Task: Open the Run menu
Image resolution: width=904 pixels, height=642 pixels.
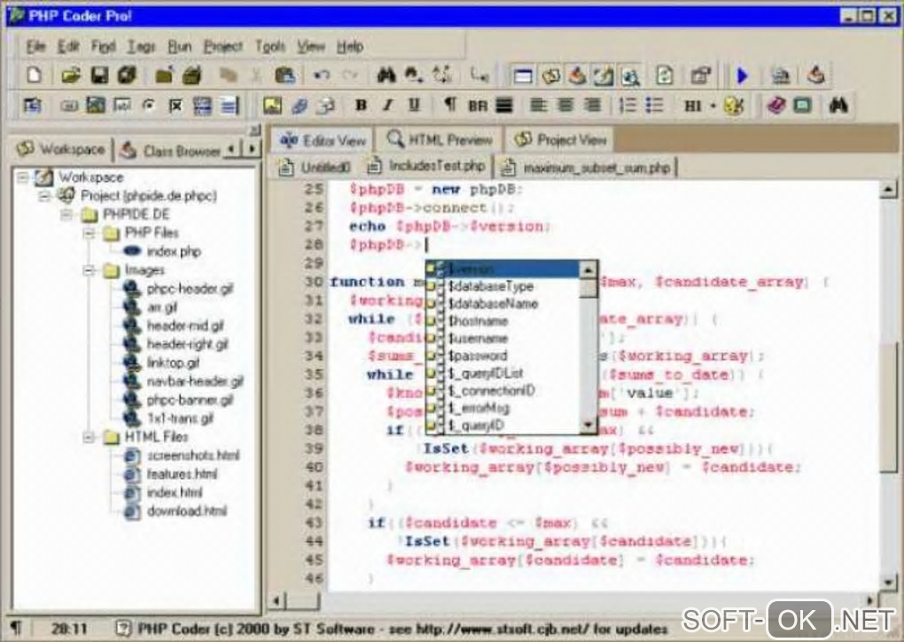Action: pyautogui.click(x=179, y=47)
